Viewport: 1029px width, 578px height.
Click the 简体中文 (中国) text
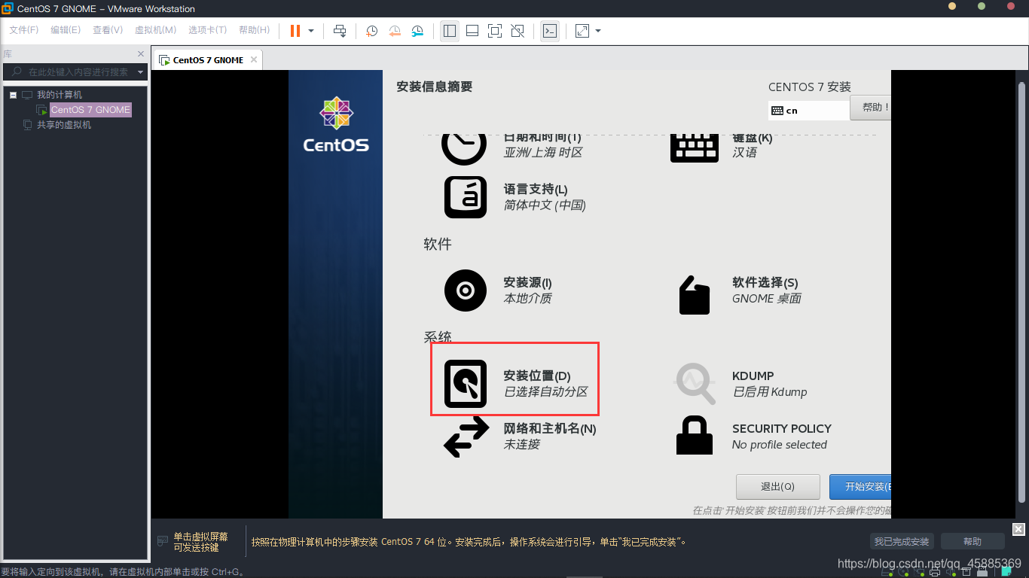tap(545, 205)
